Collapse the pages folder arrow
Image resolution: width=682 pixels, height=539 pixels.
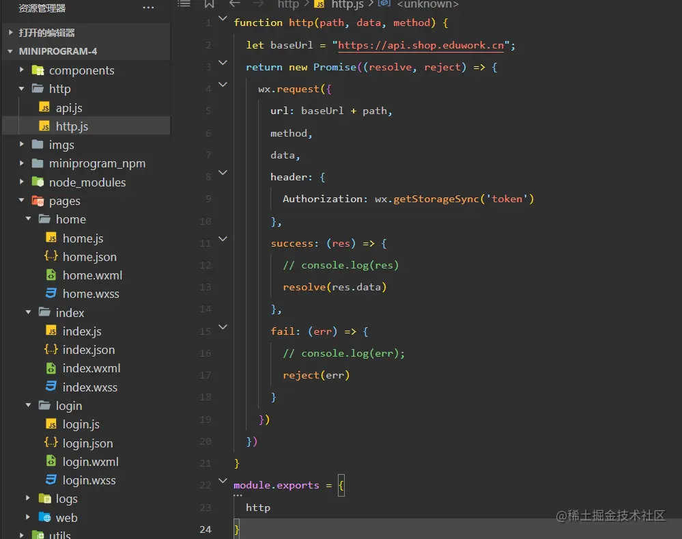click(22, 200)
